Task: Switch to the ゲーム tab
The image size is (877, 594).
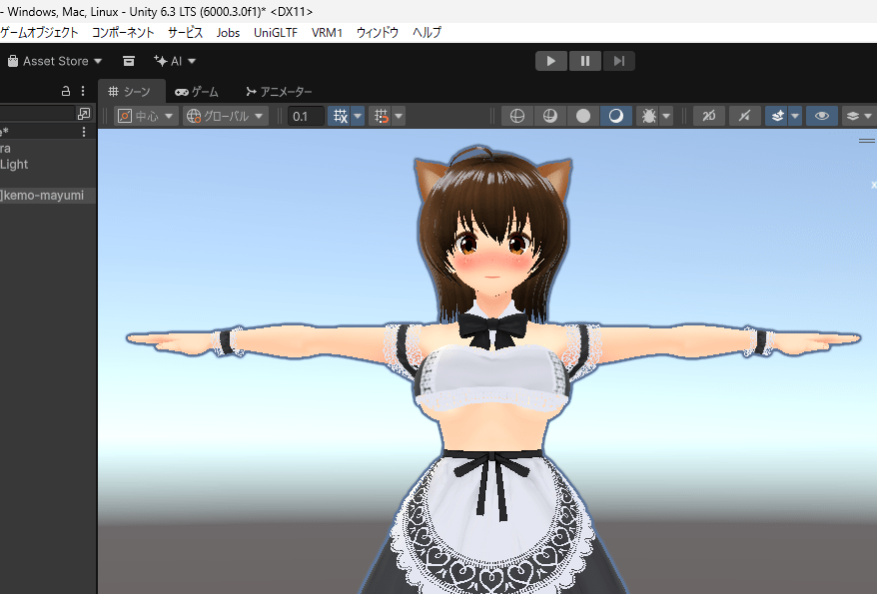Action: point(197,92)
